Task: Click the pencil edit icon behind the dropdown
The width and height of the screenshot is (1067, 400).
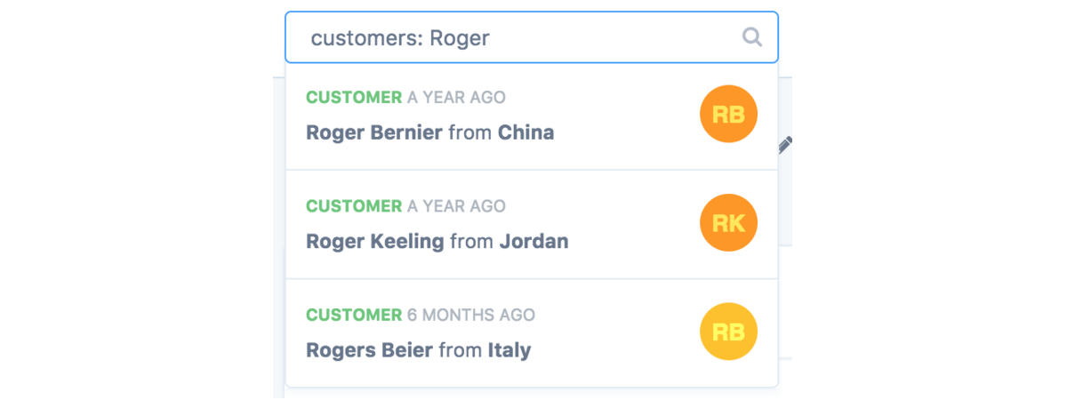Action: point(785,145)
